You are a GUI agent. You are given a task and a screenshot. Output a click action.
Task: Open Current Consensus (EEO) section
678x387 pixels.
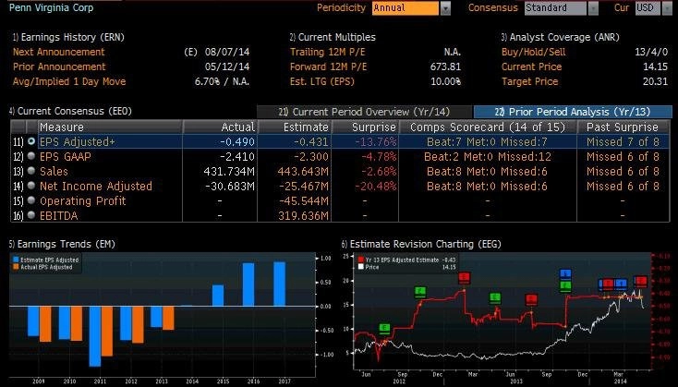70,111
